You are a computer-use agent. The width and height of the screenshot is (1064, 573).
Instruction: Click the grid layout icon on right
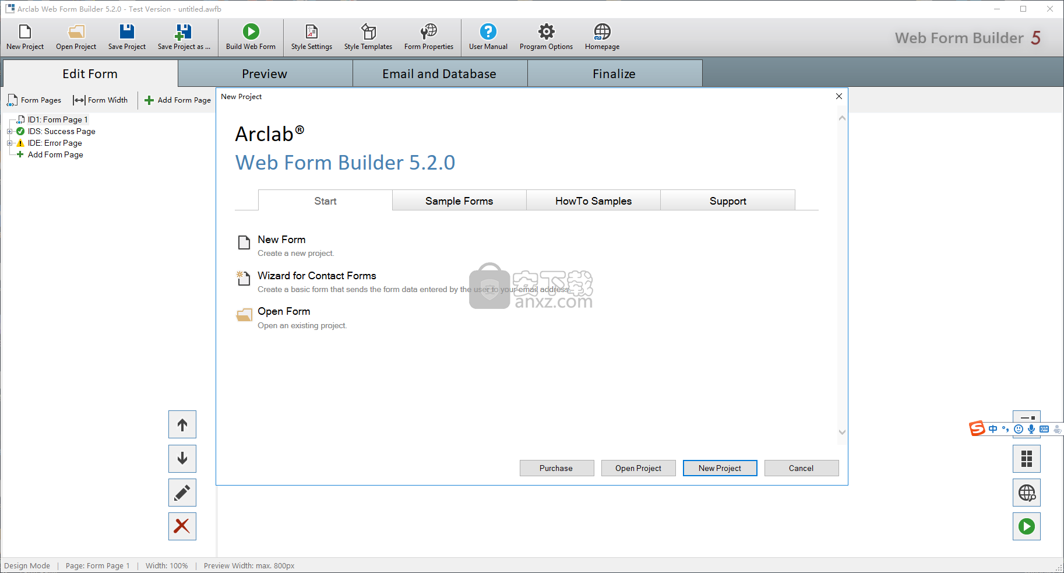pos(1027,459)
